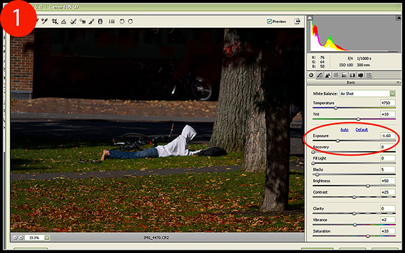The width and height of the screenshot is (405, 253).
Task: Open the Basic panel flyout menu
Action: [x=398, y=82]
